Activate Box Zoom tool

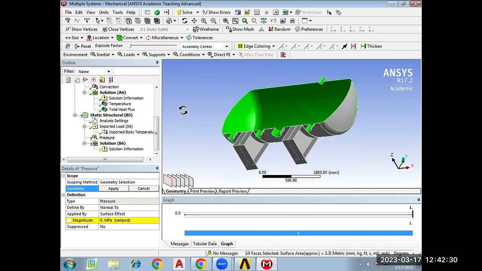click(x=214, y=21)
